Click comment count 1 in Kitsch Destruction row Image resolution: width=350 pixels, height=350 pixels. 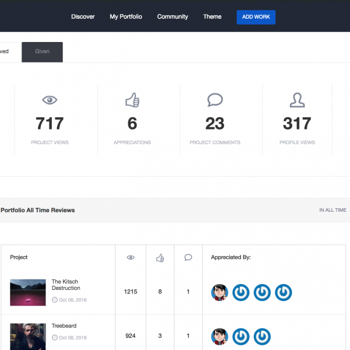(188, 292)
